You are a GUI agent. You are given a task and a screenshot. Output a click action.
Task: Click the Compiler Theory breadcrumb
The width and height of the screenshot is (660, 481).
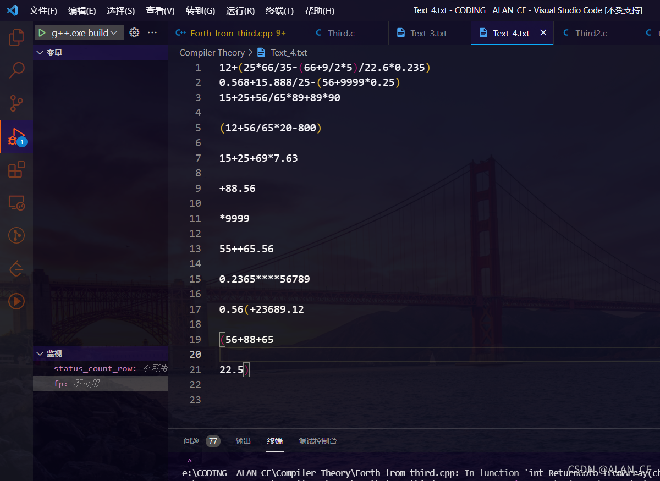(212, 53)
